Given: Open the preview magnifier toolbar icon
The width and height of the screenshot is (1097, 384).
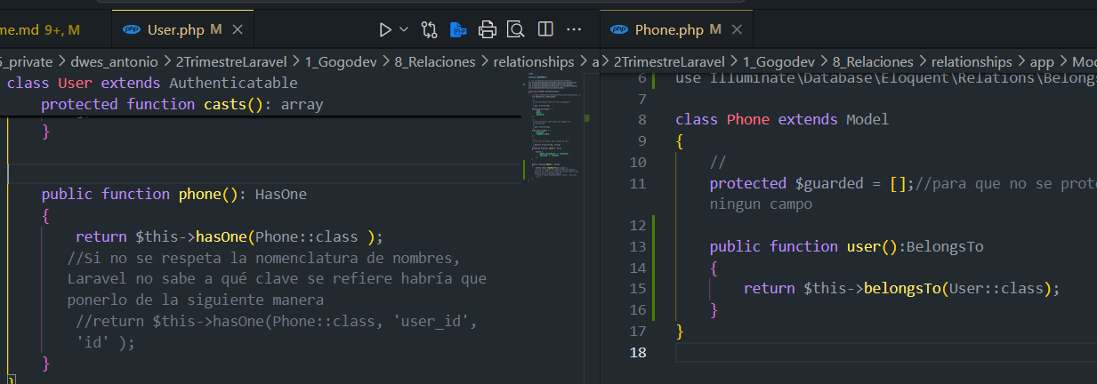Looking at the screenshot, I should click(515, 30).
